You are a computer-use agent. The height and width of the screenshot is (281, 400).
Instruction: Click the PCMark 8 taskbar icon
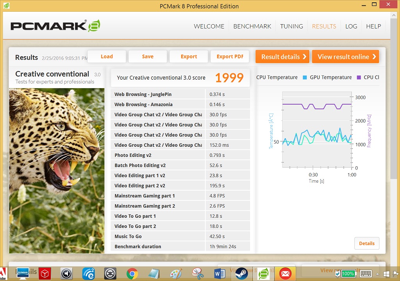click(x=264, y=274)
